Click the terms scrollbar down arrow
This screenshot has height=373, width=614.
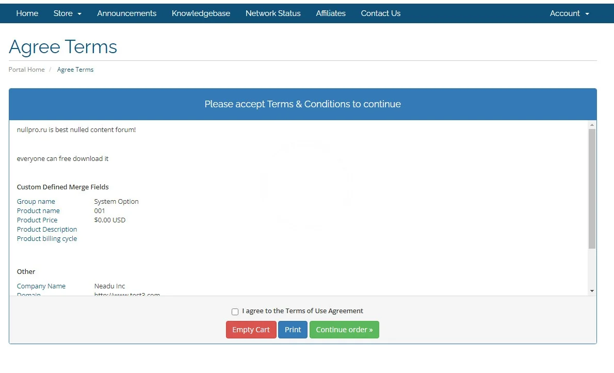592,291
